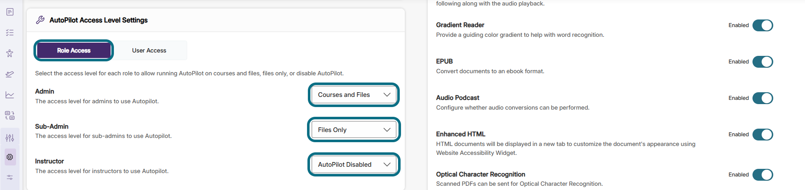Open the line chart analytics icon
805x190 pixels.
[x=10, y=95]
